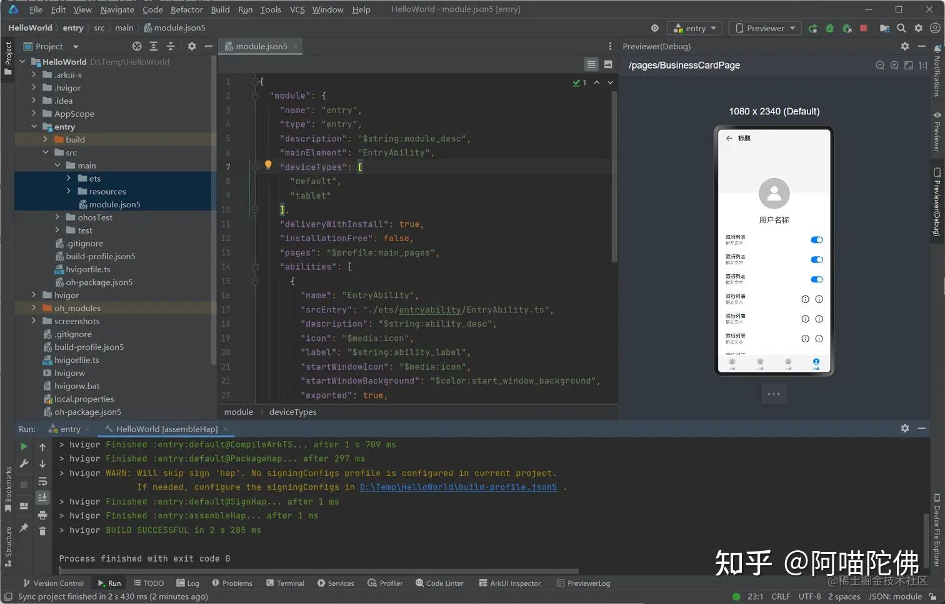Screen dimensions: 945x604
Task: Open build-profile.json5 link in console output
Action: click(458, 487)
